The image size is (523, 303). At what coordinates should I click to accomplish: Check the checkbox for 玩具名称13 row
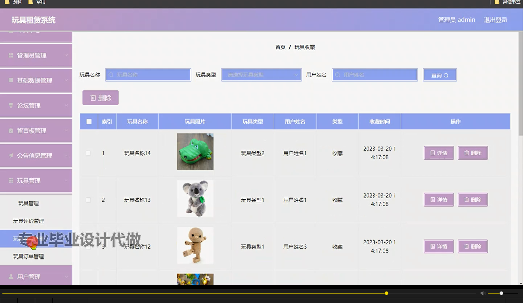pos(88,200)
